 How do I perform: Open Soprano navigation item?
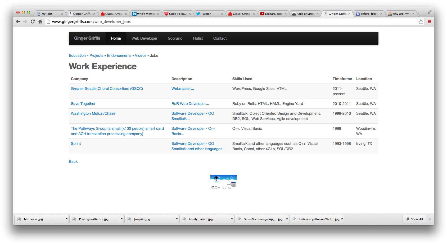[x=175, y=38]
